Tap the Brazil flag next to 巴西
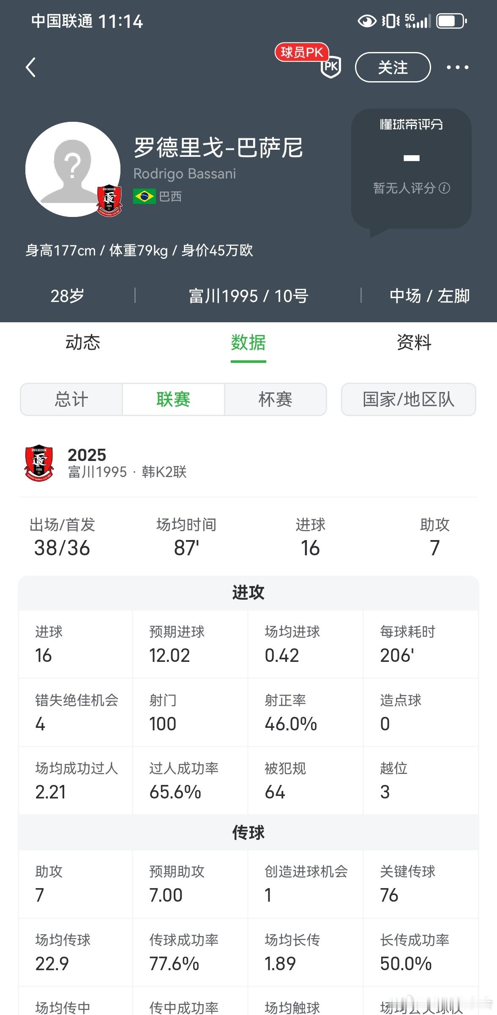Viewport: 497px width, 1015px height. (144, 197)
